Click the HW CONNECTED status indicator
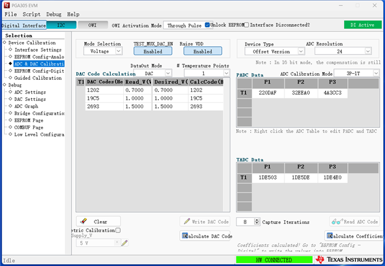Viewport: 385px width, 266px height. [x=274, y=259]
